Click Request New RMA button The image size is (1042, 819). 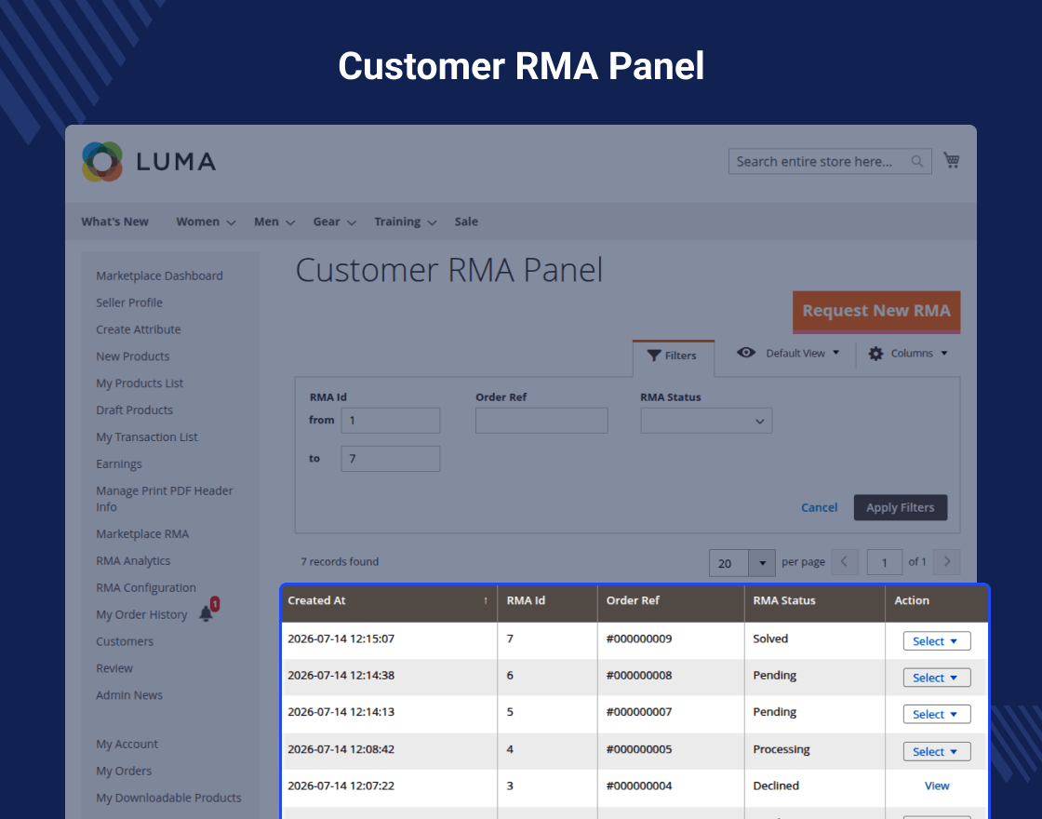(875, 311)
